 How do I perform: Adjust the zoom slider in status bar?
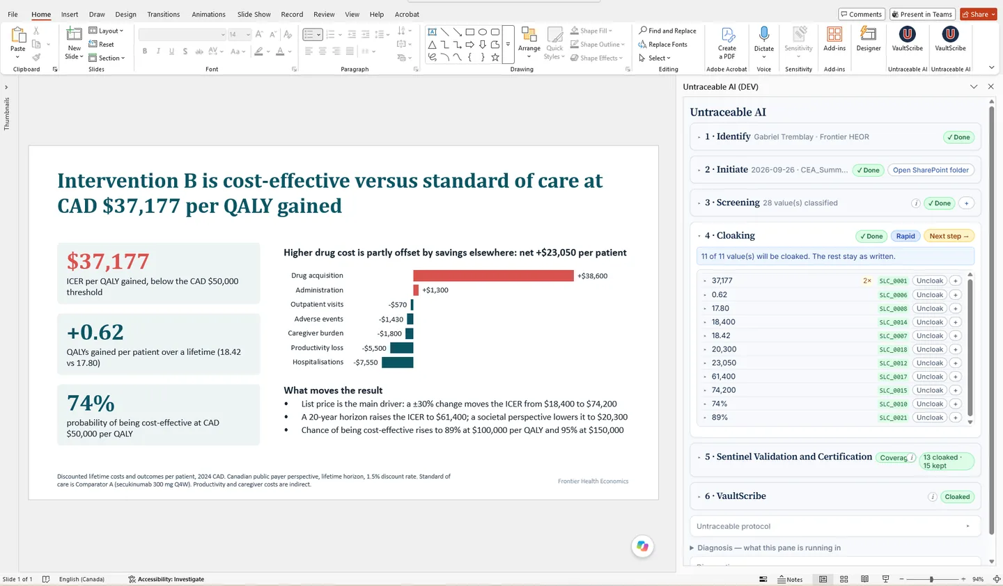tap(931, 579)
